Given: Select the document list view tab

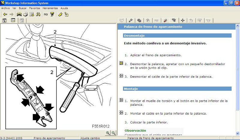Looking at the screenshot, I should click(x=13, y=21).
